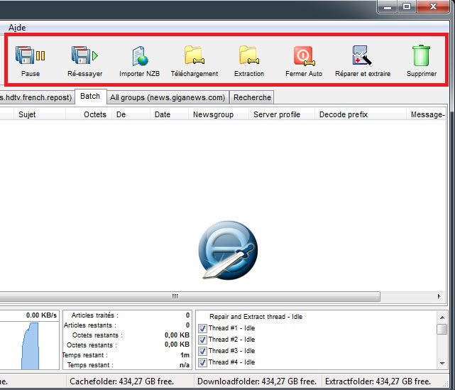Select the Temps restant 1m value
455x390 pixels.
[185, 355]
